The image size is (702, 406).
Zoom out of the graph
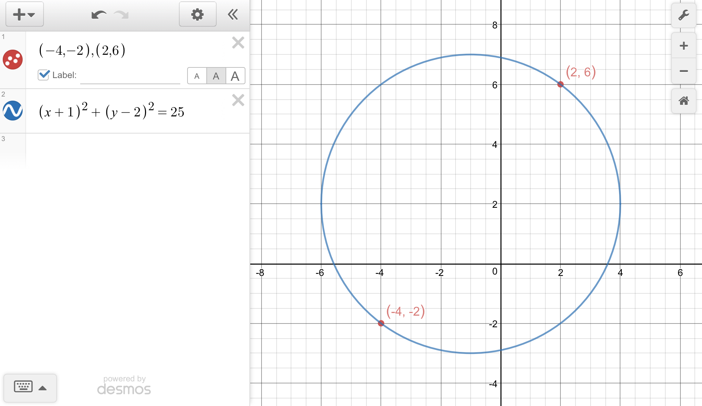click(683, 71)
